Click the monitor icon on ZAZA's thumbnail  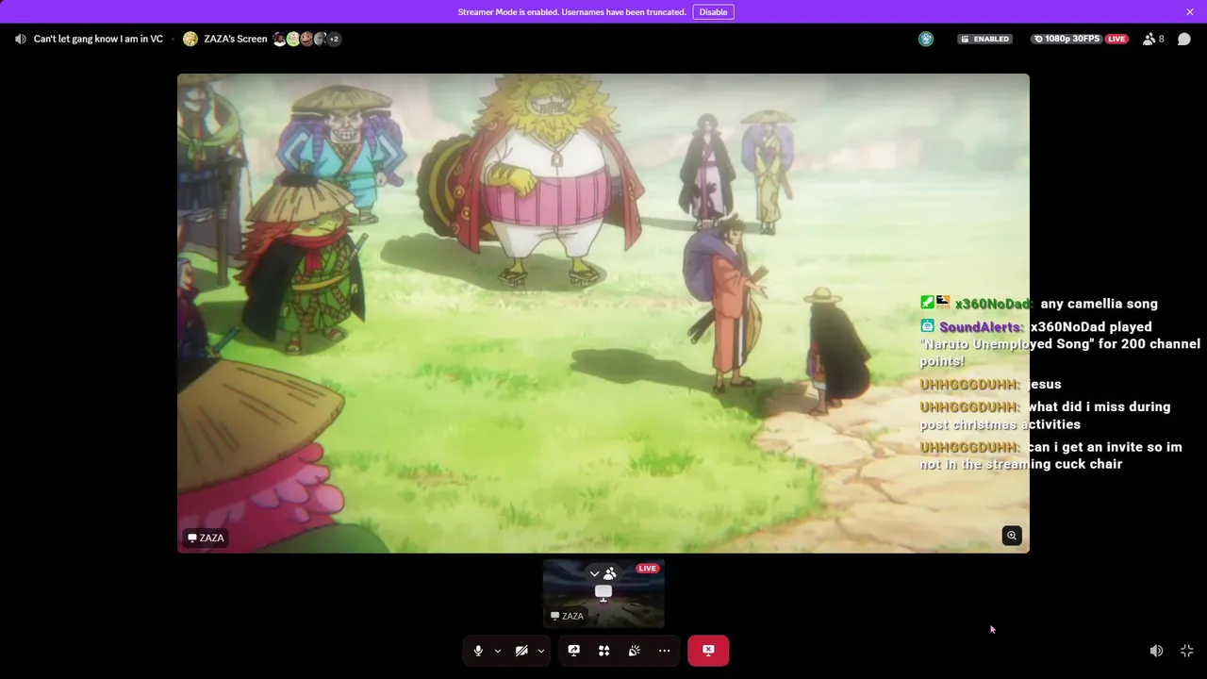click(603, 592)
